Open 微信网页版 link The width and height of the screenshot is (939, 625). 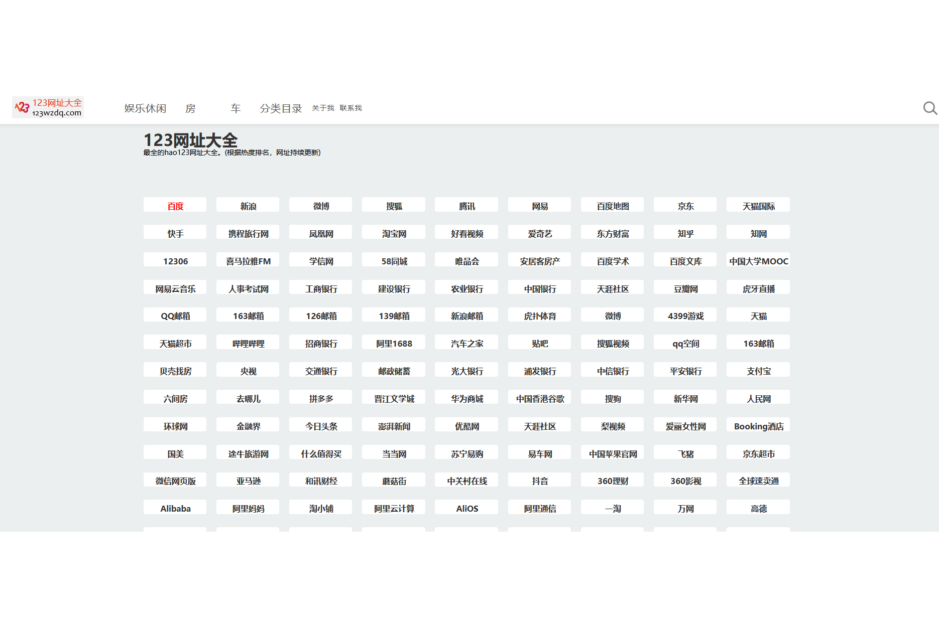tap(175, 481)
